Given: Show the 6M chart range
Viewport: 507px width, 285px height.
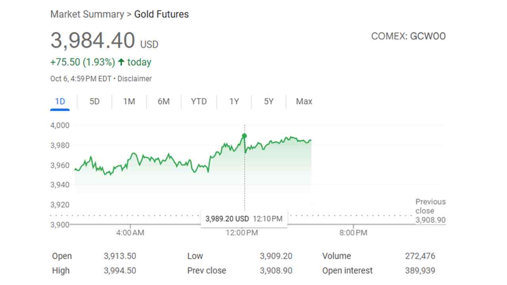Looking at the screenshot, I should [164, 102].
